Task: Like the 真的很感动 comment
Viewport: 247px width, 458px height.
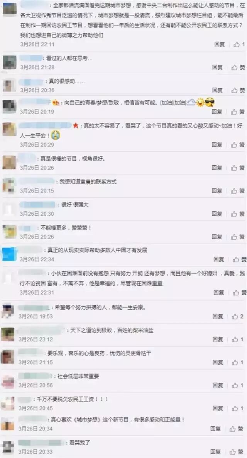Action: (238, 90)
